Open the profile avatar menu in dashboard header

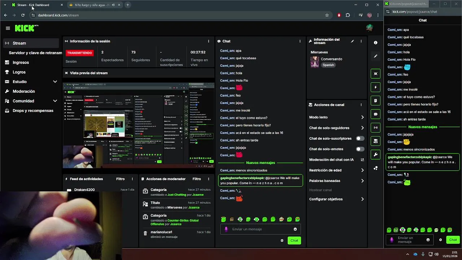[369, 28]
